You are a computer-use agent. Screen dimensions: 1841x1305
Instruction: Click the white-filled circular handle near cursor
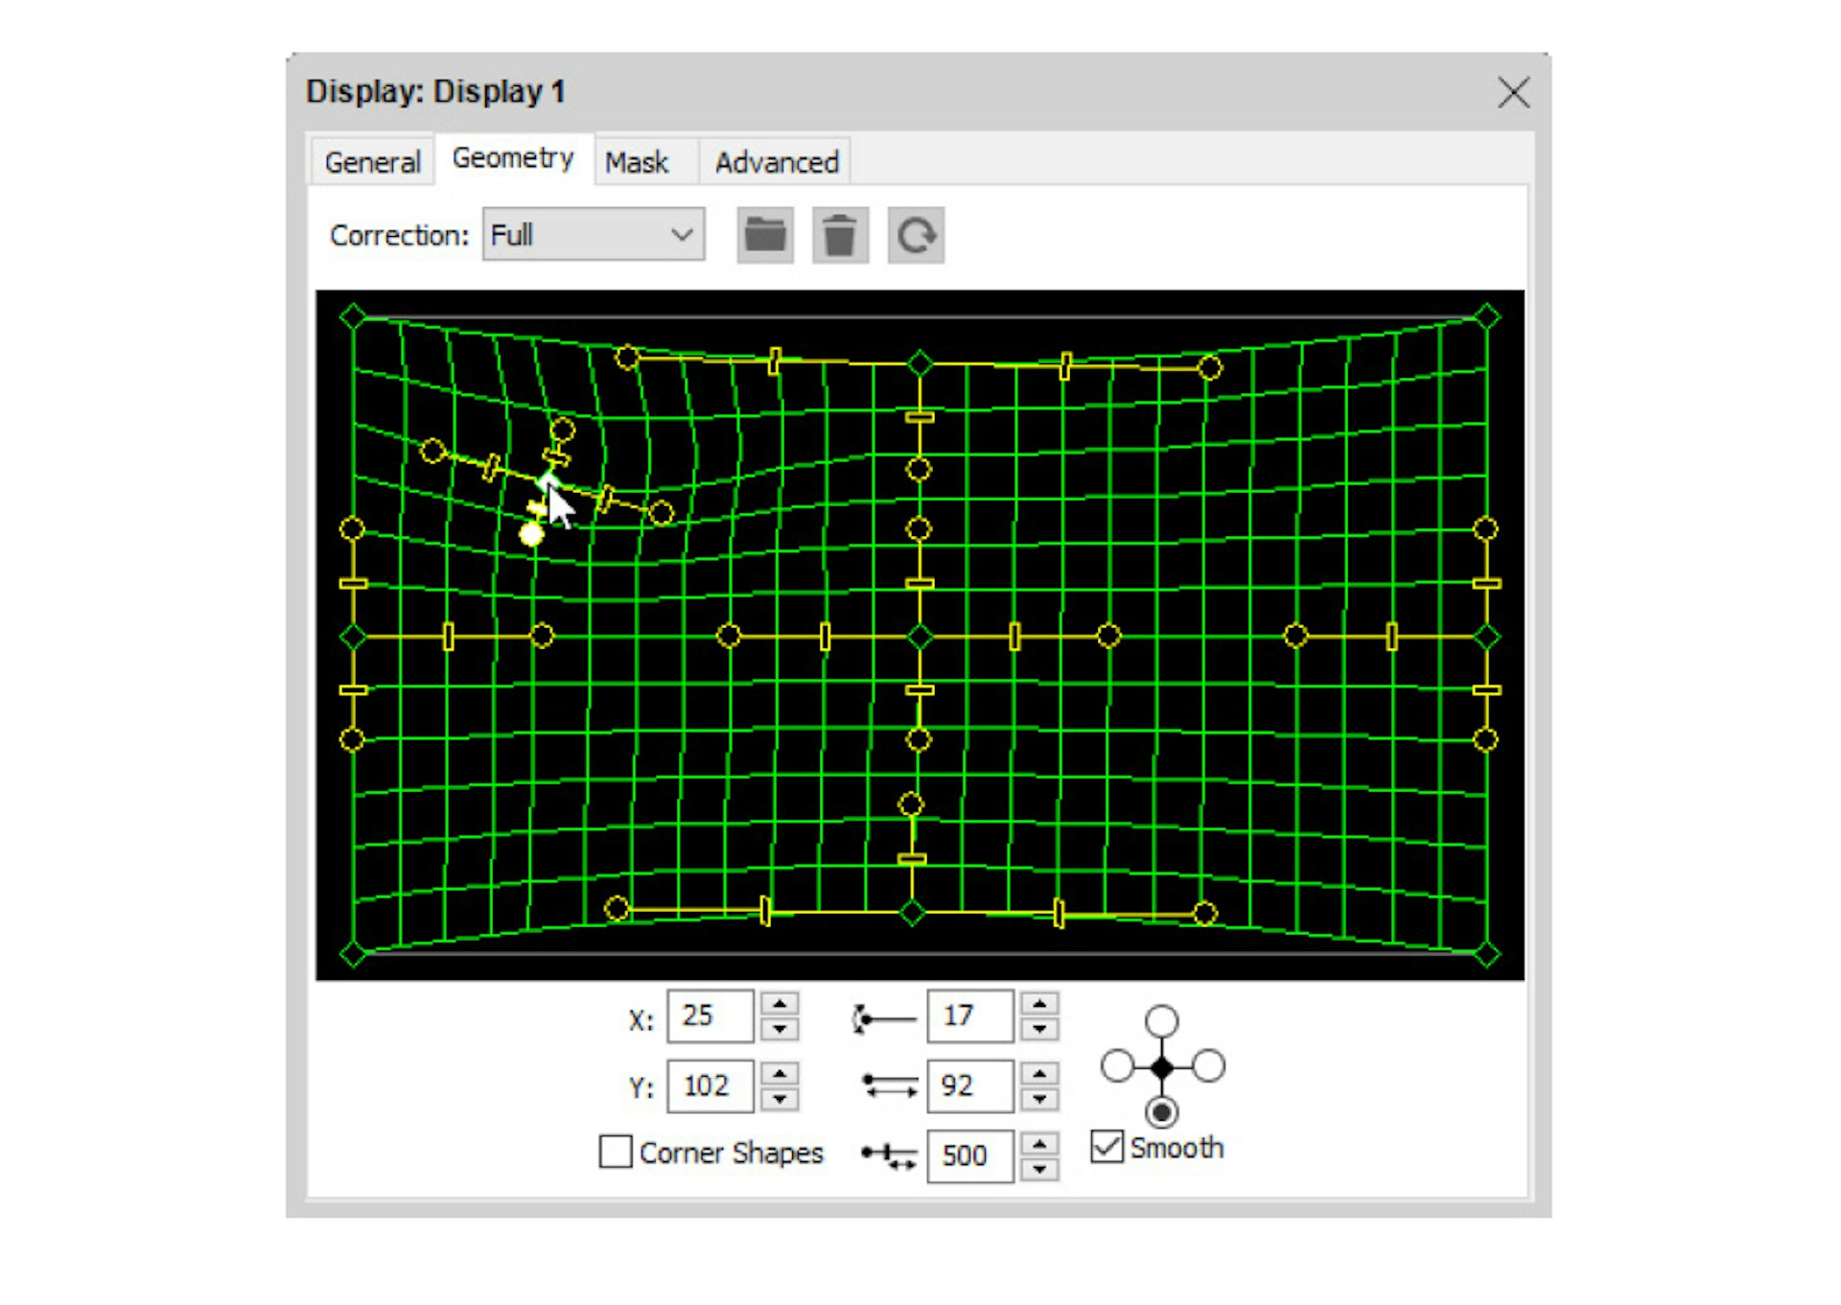[x=531, y=534]
